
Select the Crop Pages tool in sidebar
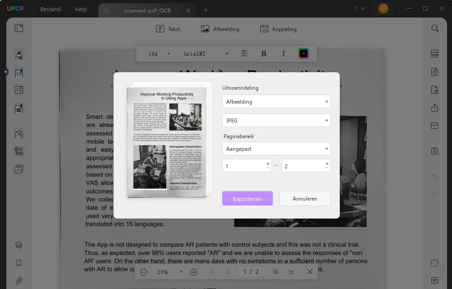tap(19, 151)
